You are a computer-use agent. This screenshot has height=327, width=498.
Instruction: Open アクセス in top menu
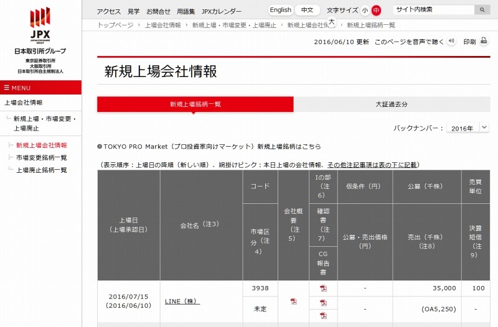108,11
